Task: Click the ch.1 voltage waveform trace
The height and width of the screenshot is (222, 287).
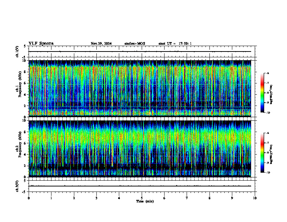Action: (140, 52)
